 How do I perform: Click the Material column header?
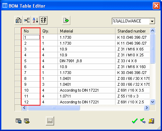(x=87, y=31)
